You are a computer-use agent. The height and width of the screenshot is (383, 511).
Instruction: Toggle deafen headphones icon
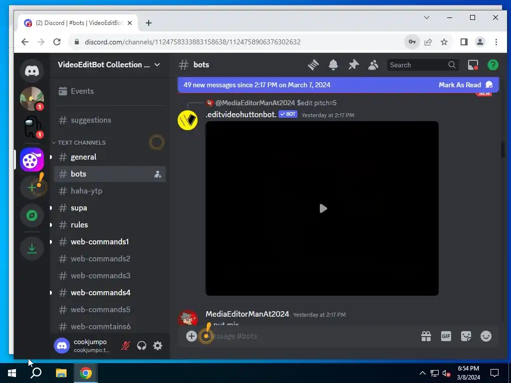[142, 346]
